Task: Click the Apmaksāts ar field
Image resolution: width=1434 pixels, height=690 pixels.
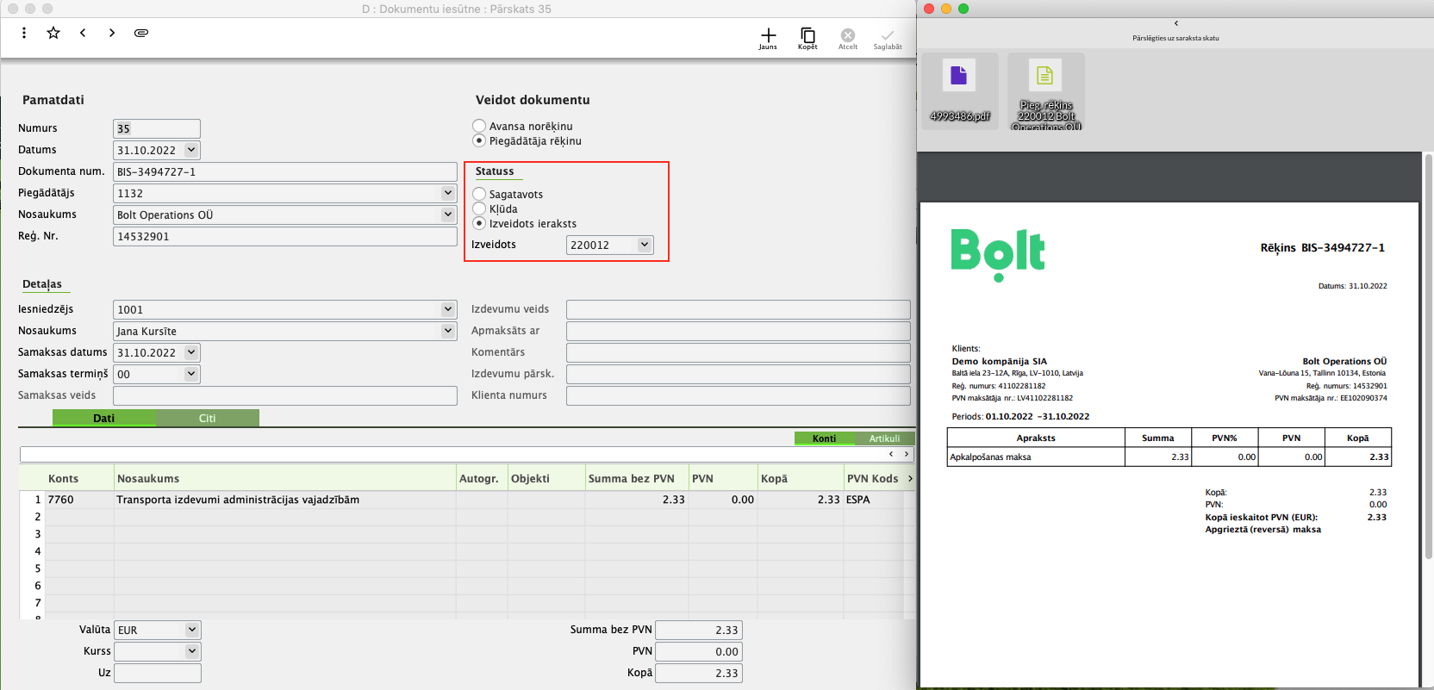Action: (x=739, y=331)
